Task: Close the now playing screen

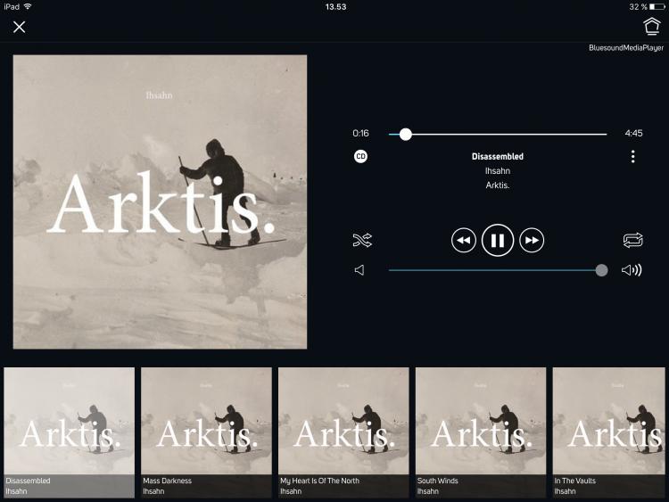Action: point(20,27)
